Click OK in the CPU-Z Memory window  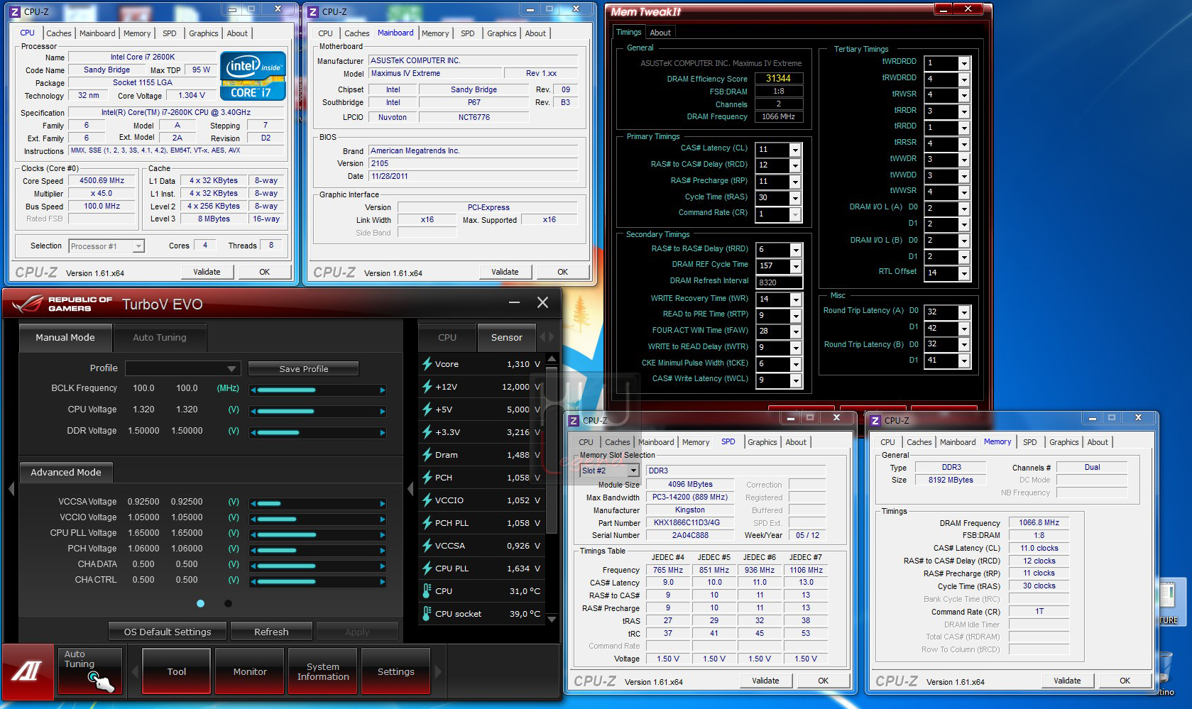pos(1125,681)
